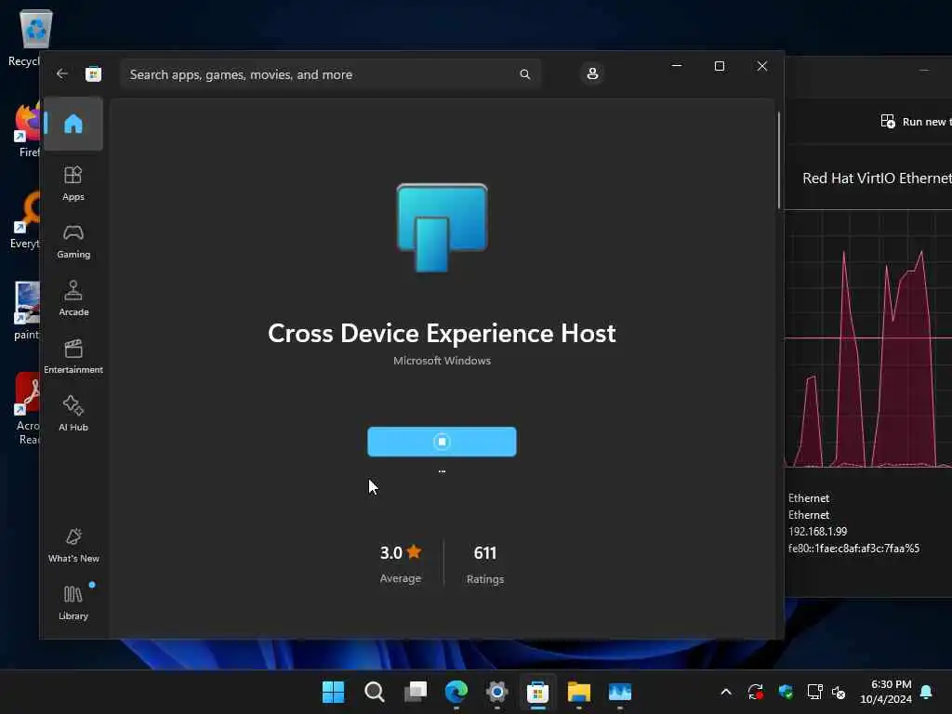Click the Microsoft Store logo icon
This screenshot has height=714, width=952.
coord(94,74)
